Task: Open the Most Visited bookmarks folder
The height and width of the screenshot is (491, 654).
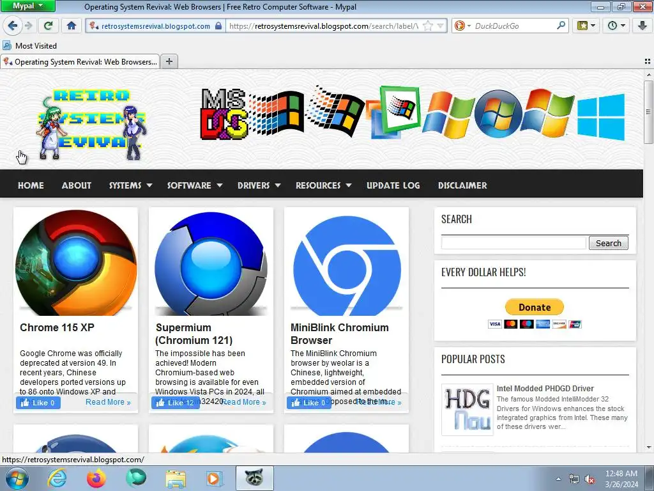Action: [x=30, y=45]
